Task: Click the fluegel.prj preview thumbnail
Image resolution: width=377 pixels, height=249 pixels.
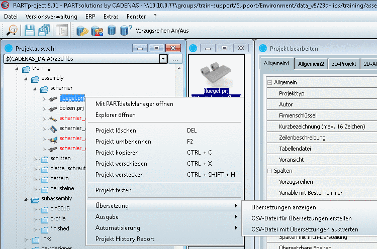Action: point(216,76)
